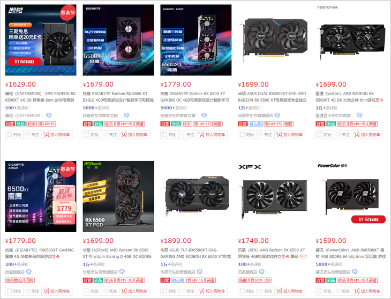Add the PowerColor ¥1599 card to the cart
The width and height of the screenshot is (391, 299).
tap(367, 291)
